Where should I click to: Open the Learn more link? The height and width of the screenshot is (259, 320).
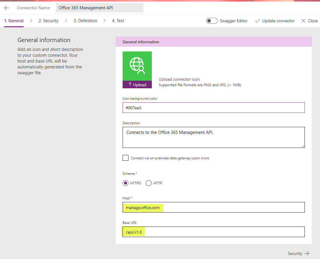[201, 158]
